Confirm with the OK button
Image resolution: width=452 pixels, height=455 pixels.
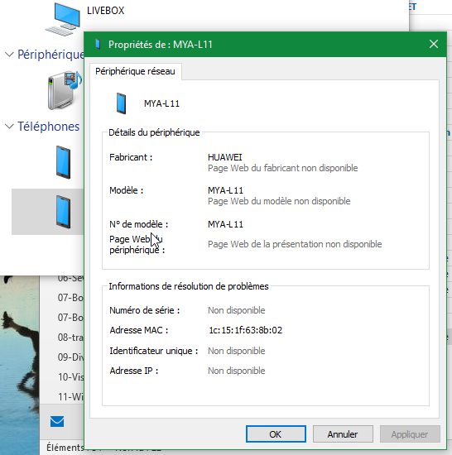tap(276, 434)
